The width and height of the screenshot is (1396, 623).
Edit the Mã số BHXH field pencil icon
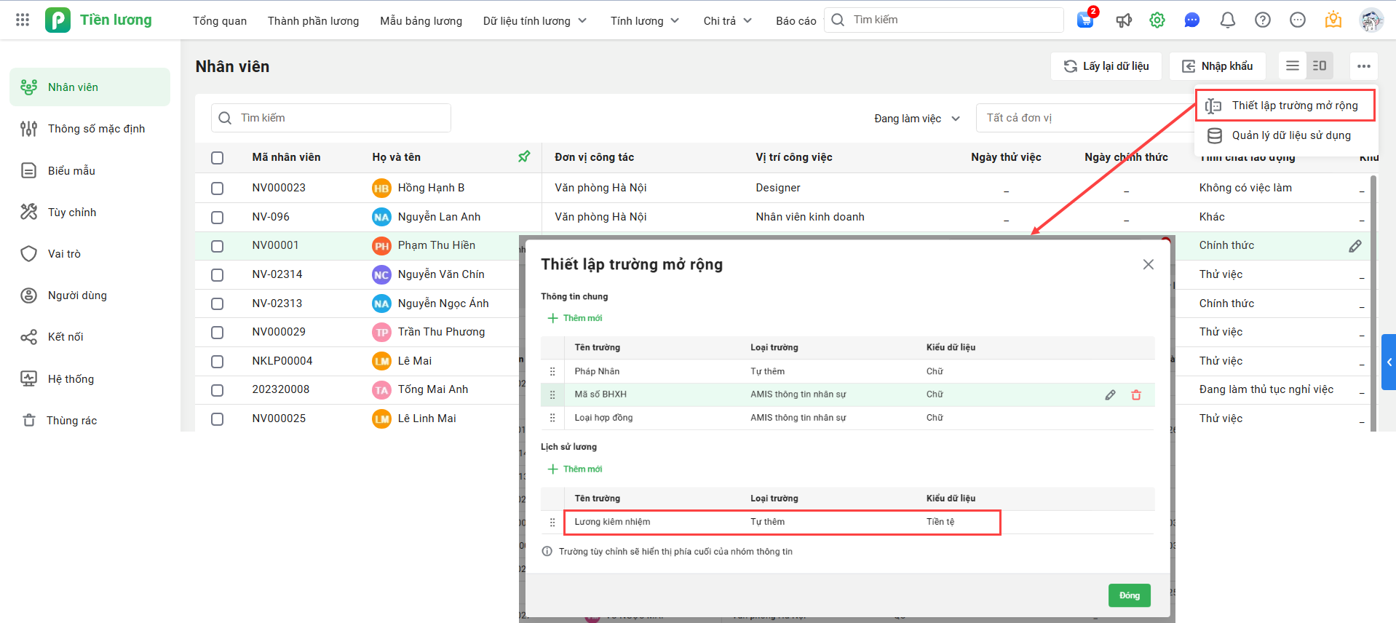pyautogui.click(x=1110, y=394)
